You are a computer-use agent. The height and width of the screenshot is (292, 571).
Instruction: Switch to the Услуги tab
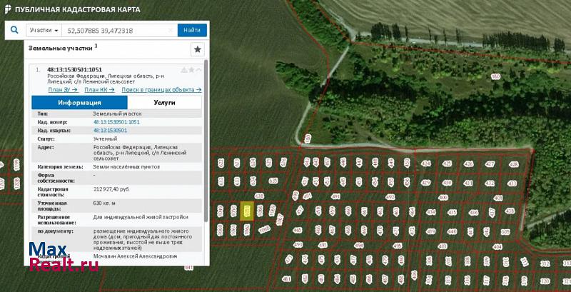[164, 103]
